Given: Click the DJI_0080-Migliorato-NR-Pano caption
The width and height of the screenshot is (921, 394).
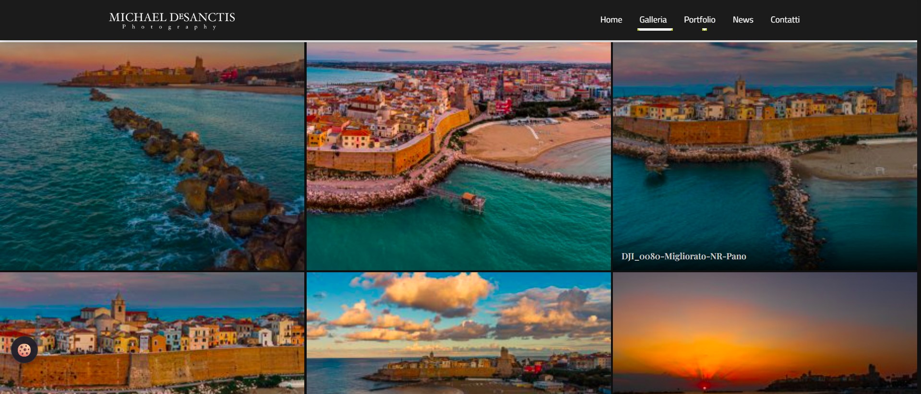Looking at the screenshot, I should 683,256.
